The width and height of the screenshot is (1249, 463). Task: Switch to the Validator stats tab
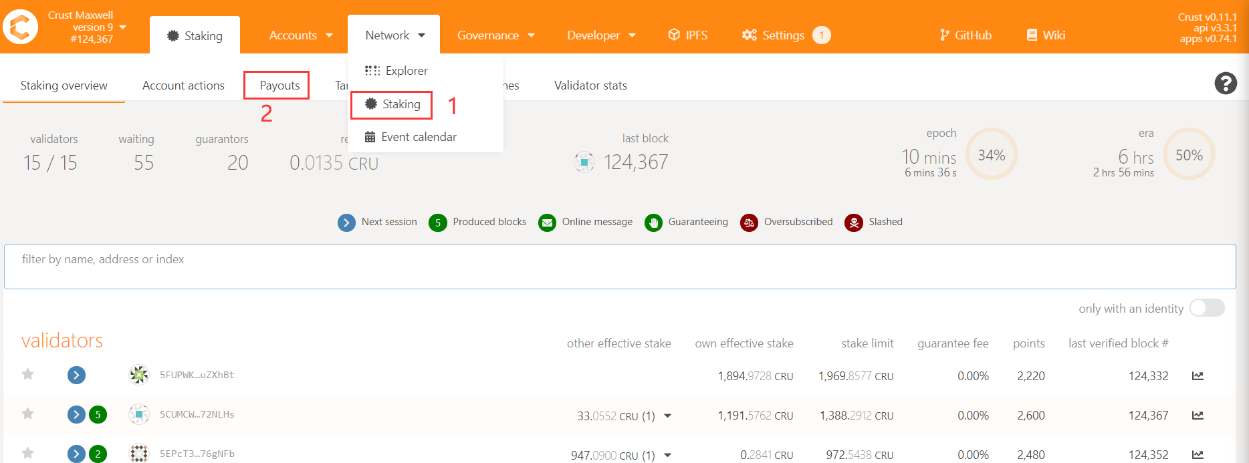point(590,85)
